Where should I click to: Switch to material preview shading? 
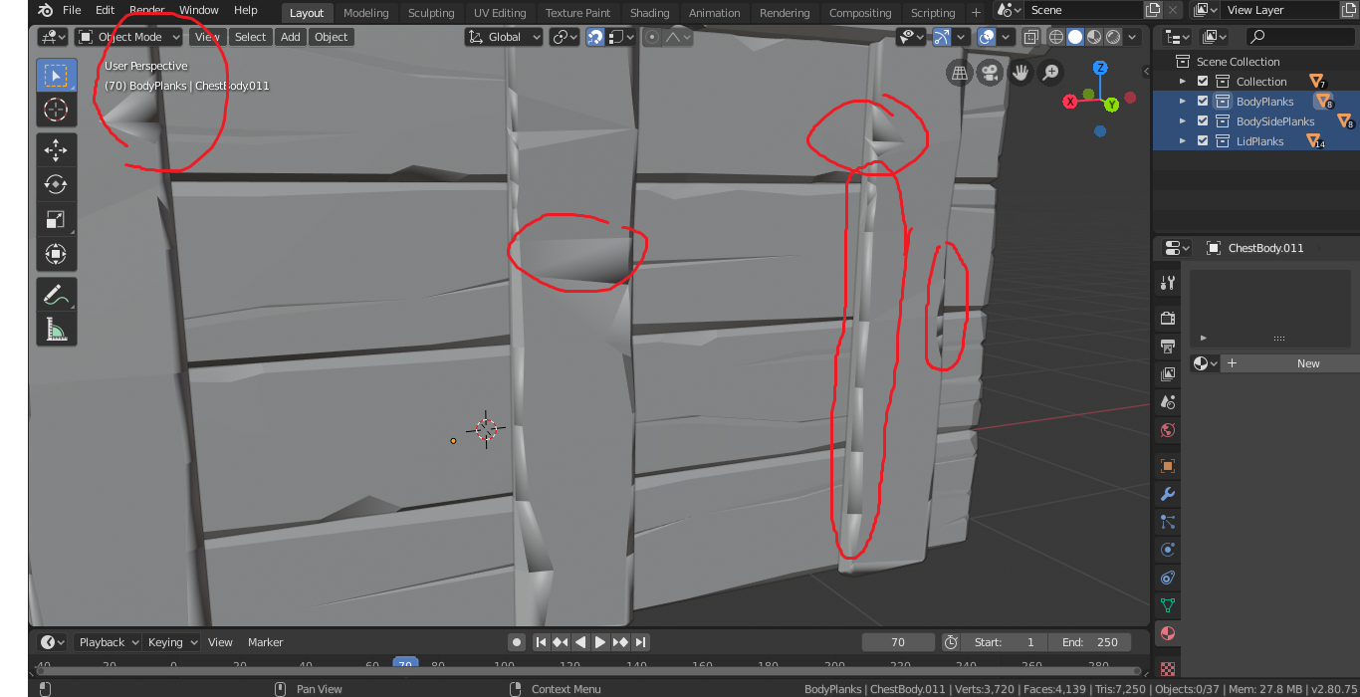(x=1094, y=37)
